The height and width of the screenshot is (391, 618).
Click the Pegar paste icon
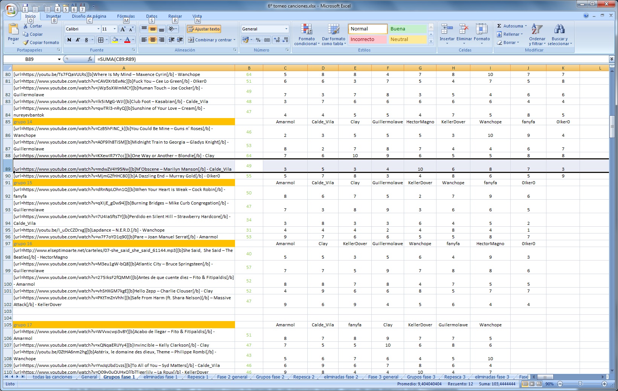(13, 30)
